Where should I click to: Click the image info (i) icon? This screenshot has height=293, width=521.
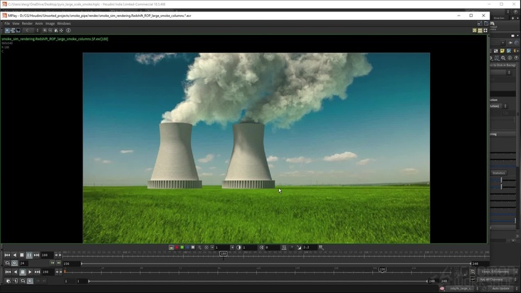tap(68, 31)
